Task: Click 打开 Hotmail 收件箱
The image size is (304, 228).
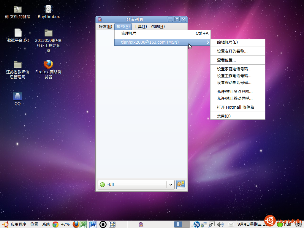Action: [235, 107]
